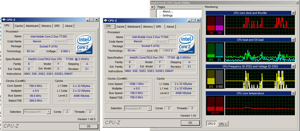The height and width of the screenshot is (131, 300).
Task: Open Settings page in RightMark Pages tree
Action: [168, 15]
